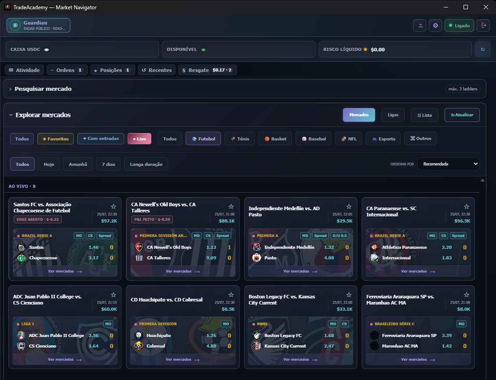The width and height of the screenshot is (496, 380).
Task: Filter matches by Amanhã
Action: click(x=78, y=164)
